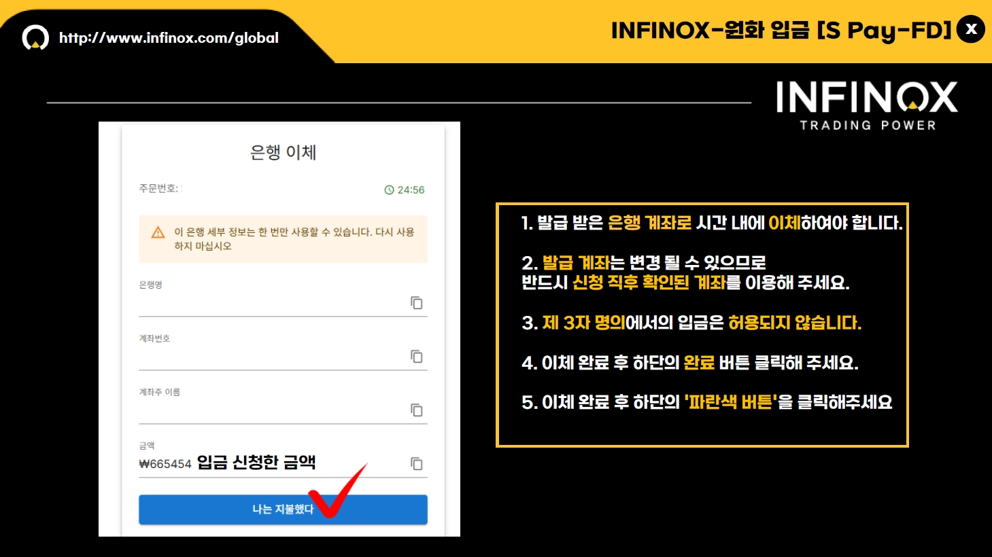Open the http://www.infinox.com/global link
The width and height of the screenshot is (992, 557).
click(x=169, y=38)
